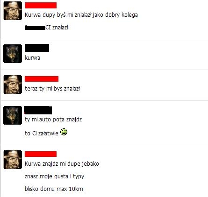Viewport: 208px width, 197px height.
Task: Click the 'to Ci załatwie' message text
Action: [x=42, y=134]
